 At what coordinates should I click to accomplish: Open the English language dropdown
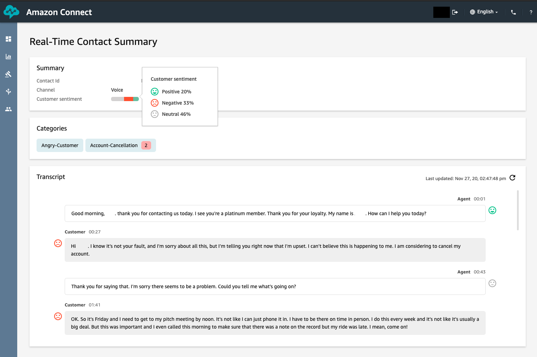(484, 12)
